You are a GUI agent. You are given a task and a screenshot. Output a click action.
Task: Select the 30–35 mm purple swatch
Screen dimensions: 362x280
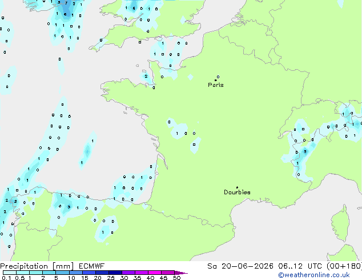click(x=128, y=273)
